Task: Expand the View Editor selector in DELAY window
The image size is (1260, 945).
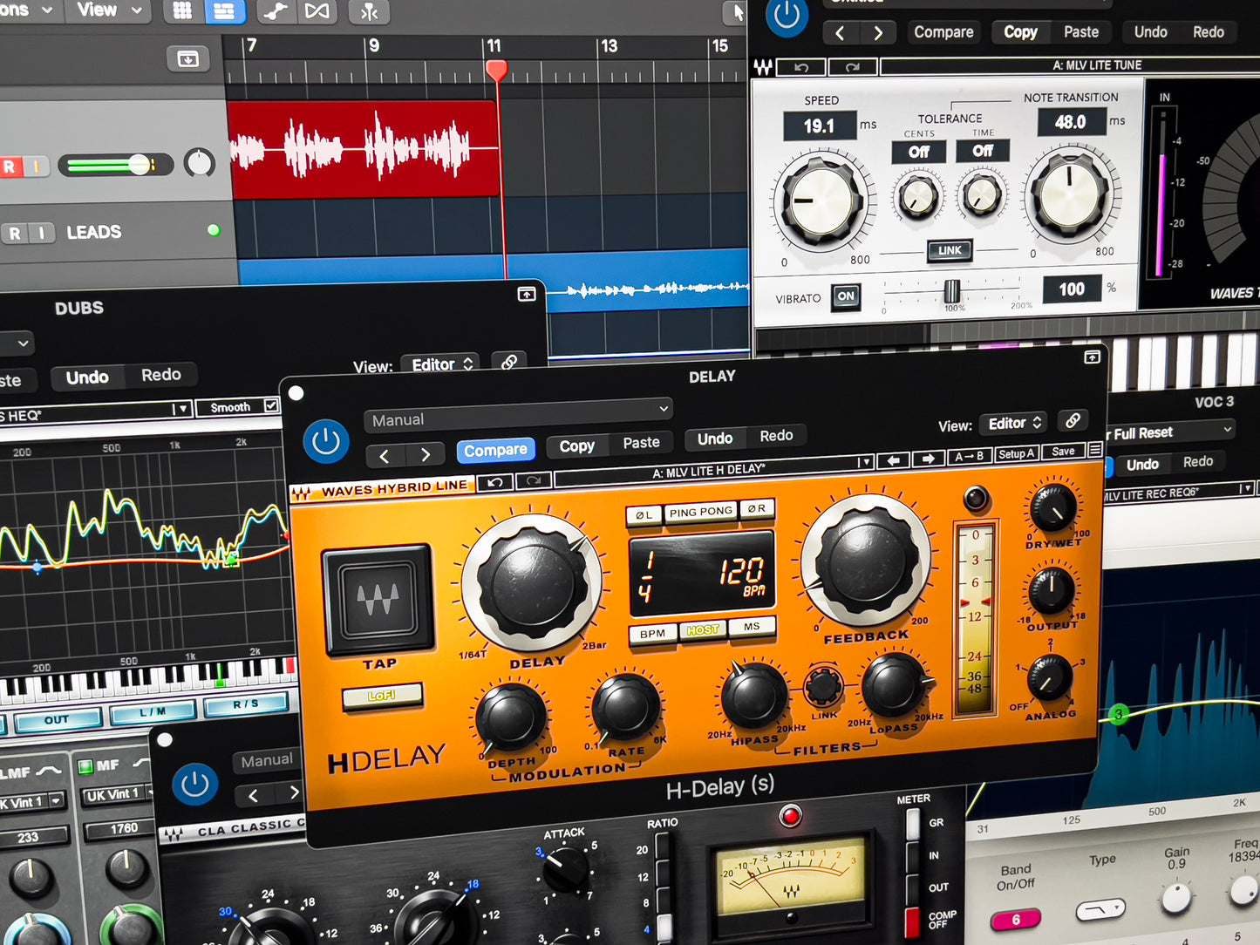Action: pos(1015,423)
